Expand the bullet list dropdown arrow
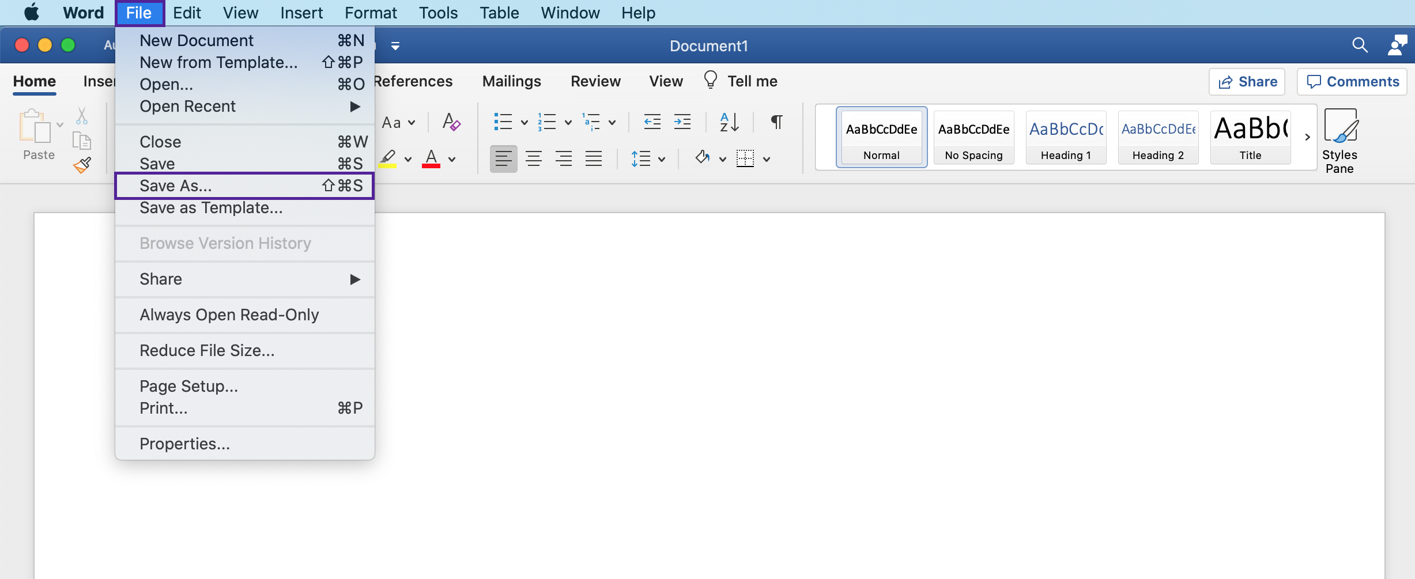This screenshot has width=1415, height=579. tap(525, 123)
